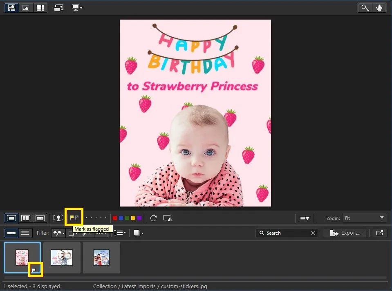Screen dimensions: 392x291
Task: Enable single image view mode
Action: [11, 218]
